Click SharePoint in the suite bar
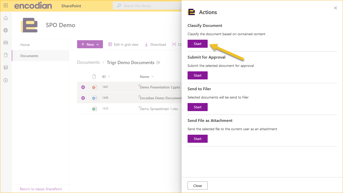Image resolution: width=343 pixels, height=193 pixels. (x=71, y=6)
